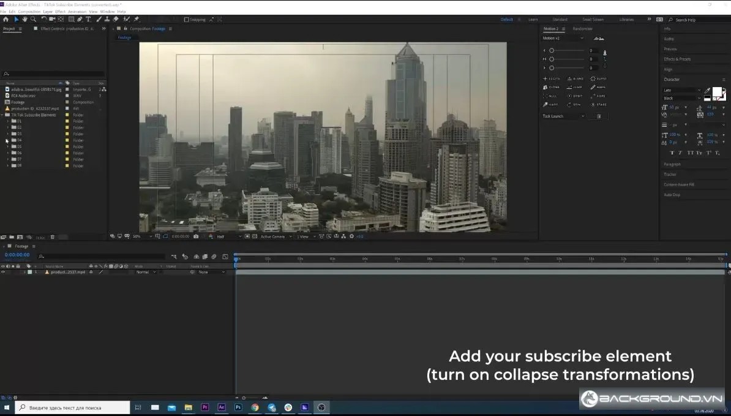This screenshot has width=731, height=416.
Task: Select the Clone Stamp tool
Action: click(x=107, y=20)
